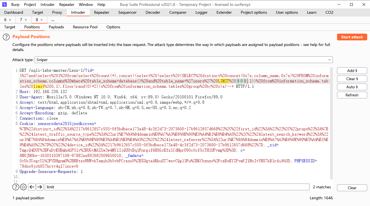Switch to the Repeater main tab
370x206 pixels.
click(x=102, y=12)
